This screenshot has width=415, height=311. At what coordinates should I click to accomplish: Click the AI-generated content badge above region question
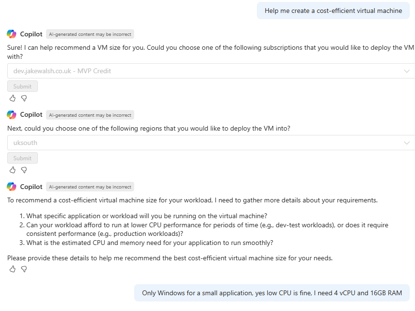(90, 115)
